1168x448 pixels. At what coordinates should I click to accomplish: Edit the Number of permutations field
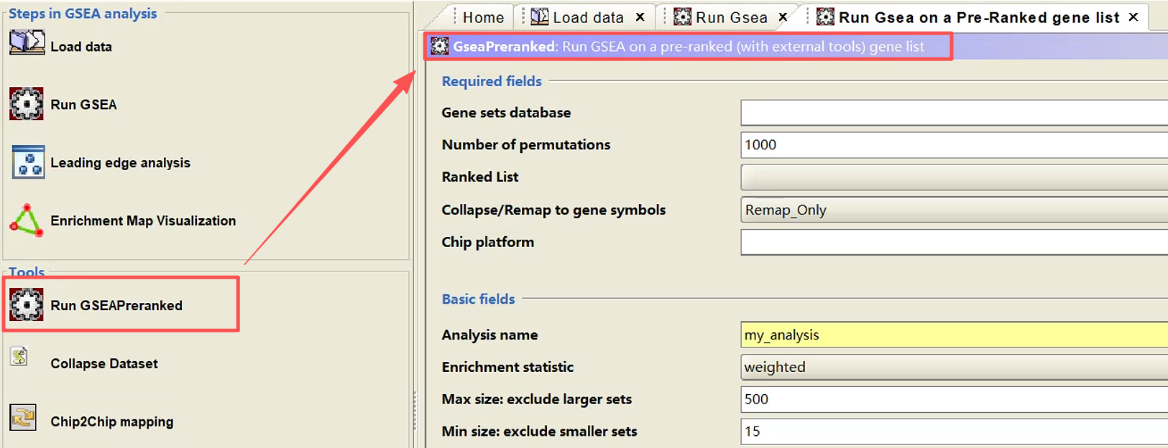[954, 145]
